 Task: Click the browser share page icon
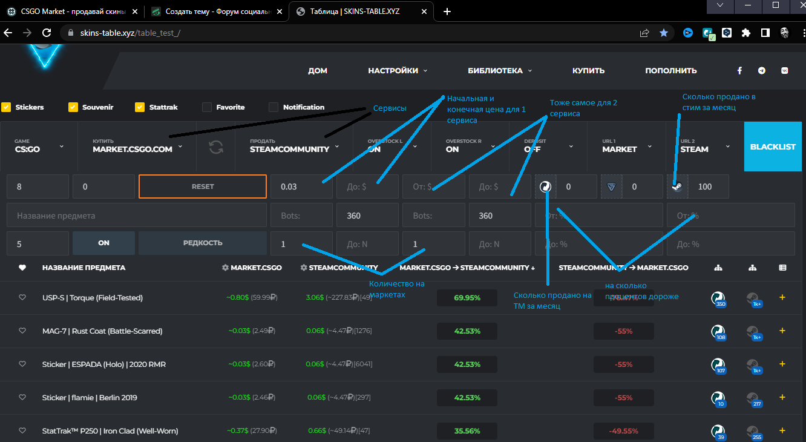[x=644, y=33]
